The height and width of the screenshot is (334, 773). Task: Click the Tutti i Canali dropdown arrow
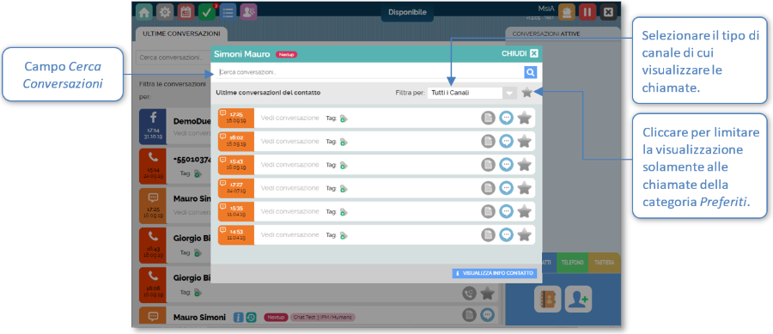click(509, 93)
